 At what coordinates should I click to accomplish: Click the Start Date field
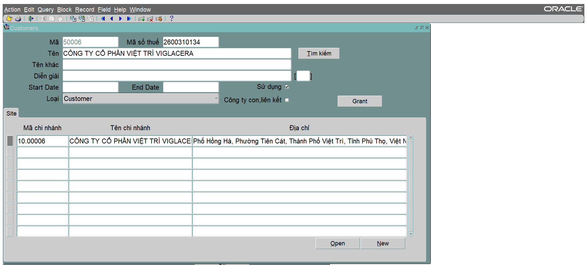point(90,87)
